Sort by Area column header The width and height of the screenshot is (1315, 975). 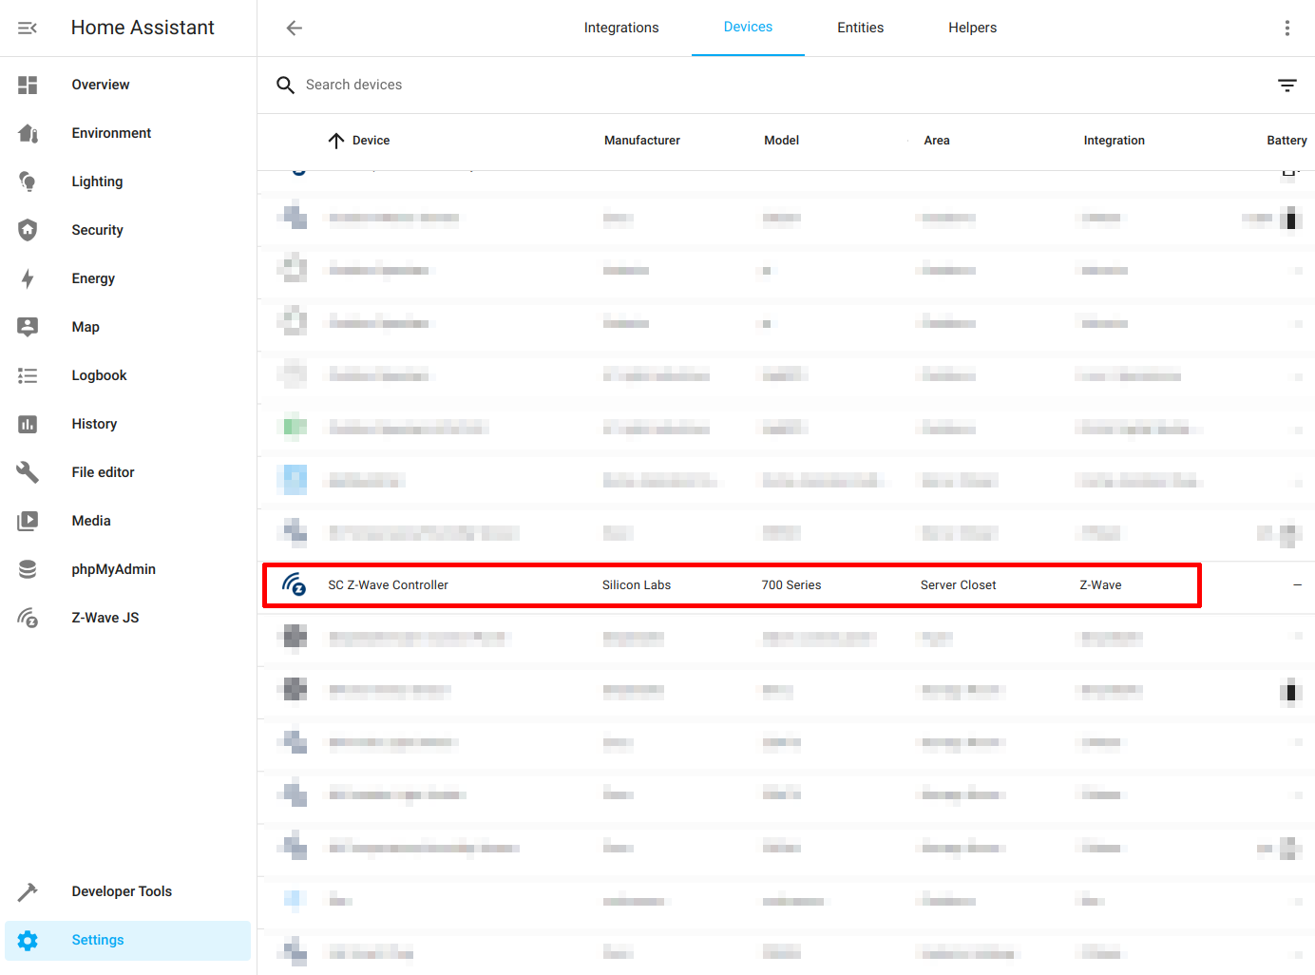point(937,141)
